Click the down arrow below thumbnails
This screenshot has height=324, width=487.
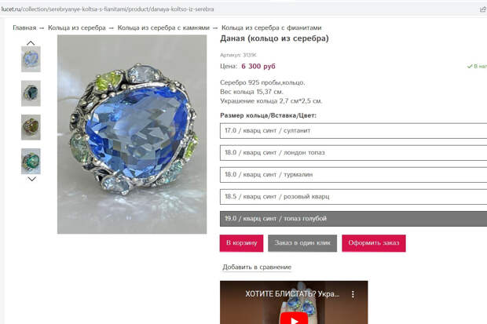point(31,179)
